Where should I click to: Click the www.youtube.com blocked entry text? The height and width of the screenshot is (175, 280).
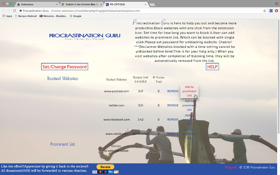tap(116, 91)
